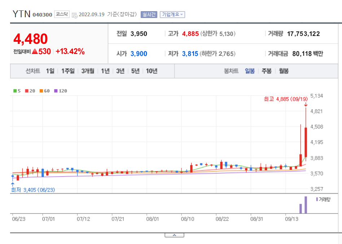This screenshot has width=342, height=244.
Task: Click the 실시간 button
Action: pyautogui.click(x=149, y=15)
